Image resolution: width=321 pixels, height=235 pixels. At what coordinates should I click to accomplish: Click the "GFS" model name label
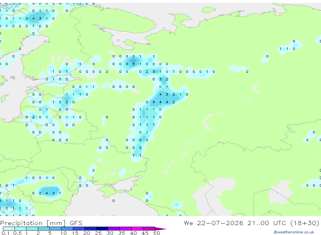[x=76, y=223]
